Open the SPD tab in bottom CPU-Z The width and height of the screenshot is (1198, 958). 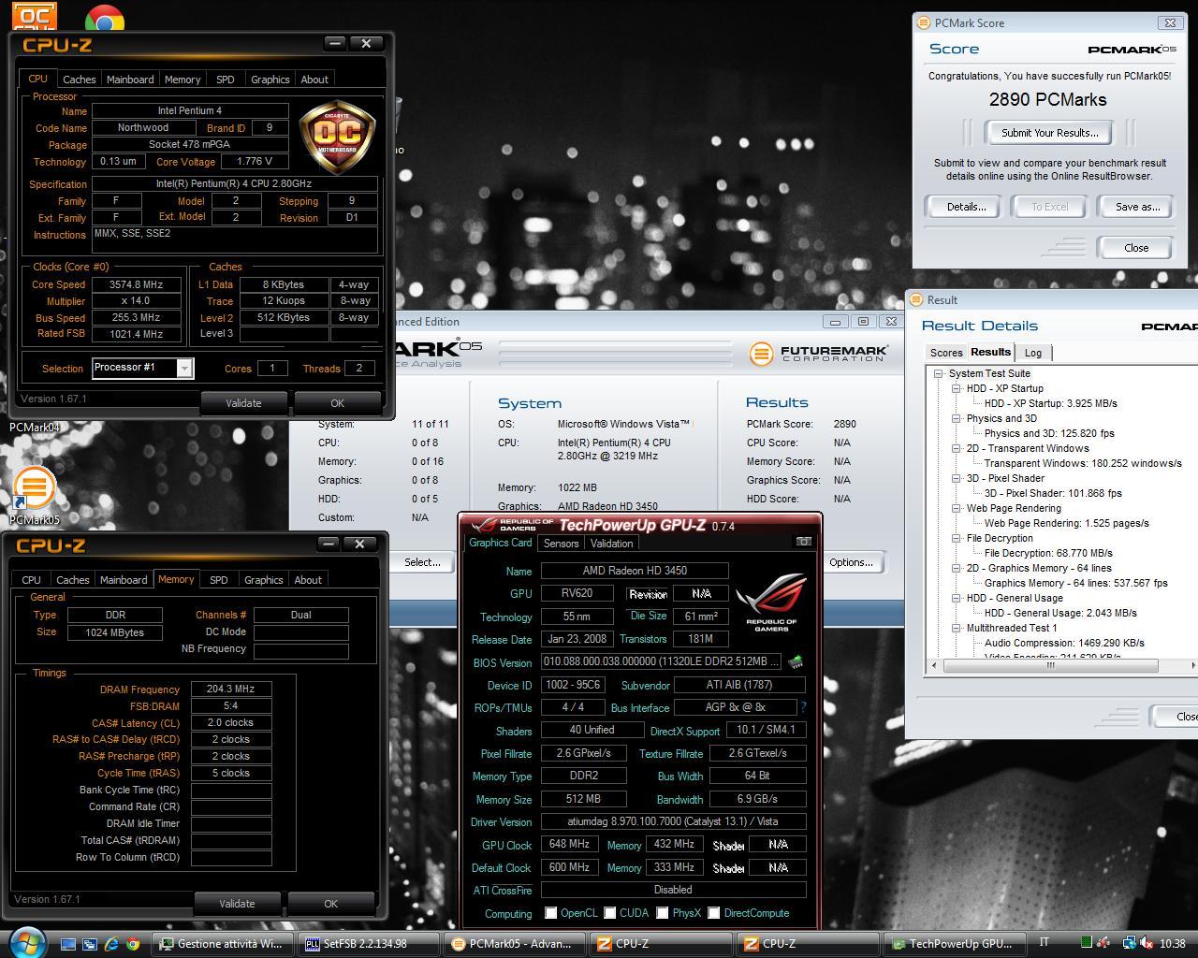coord(218,580)
